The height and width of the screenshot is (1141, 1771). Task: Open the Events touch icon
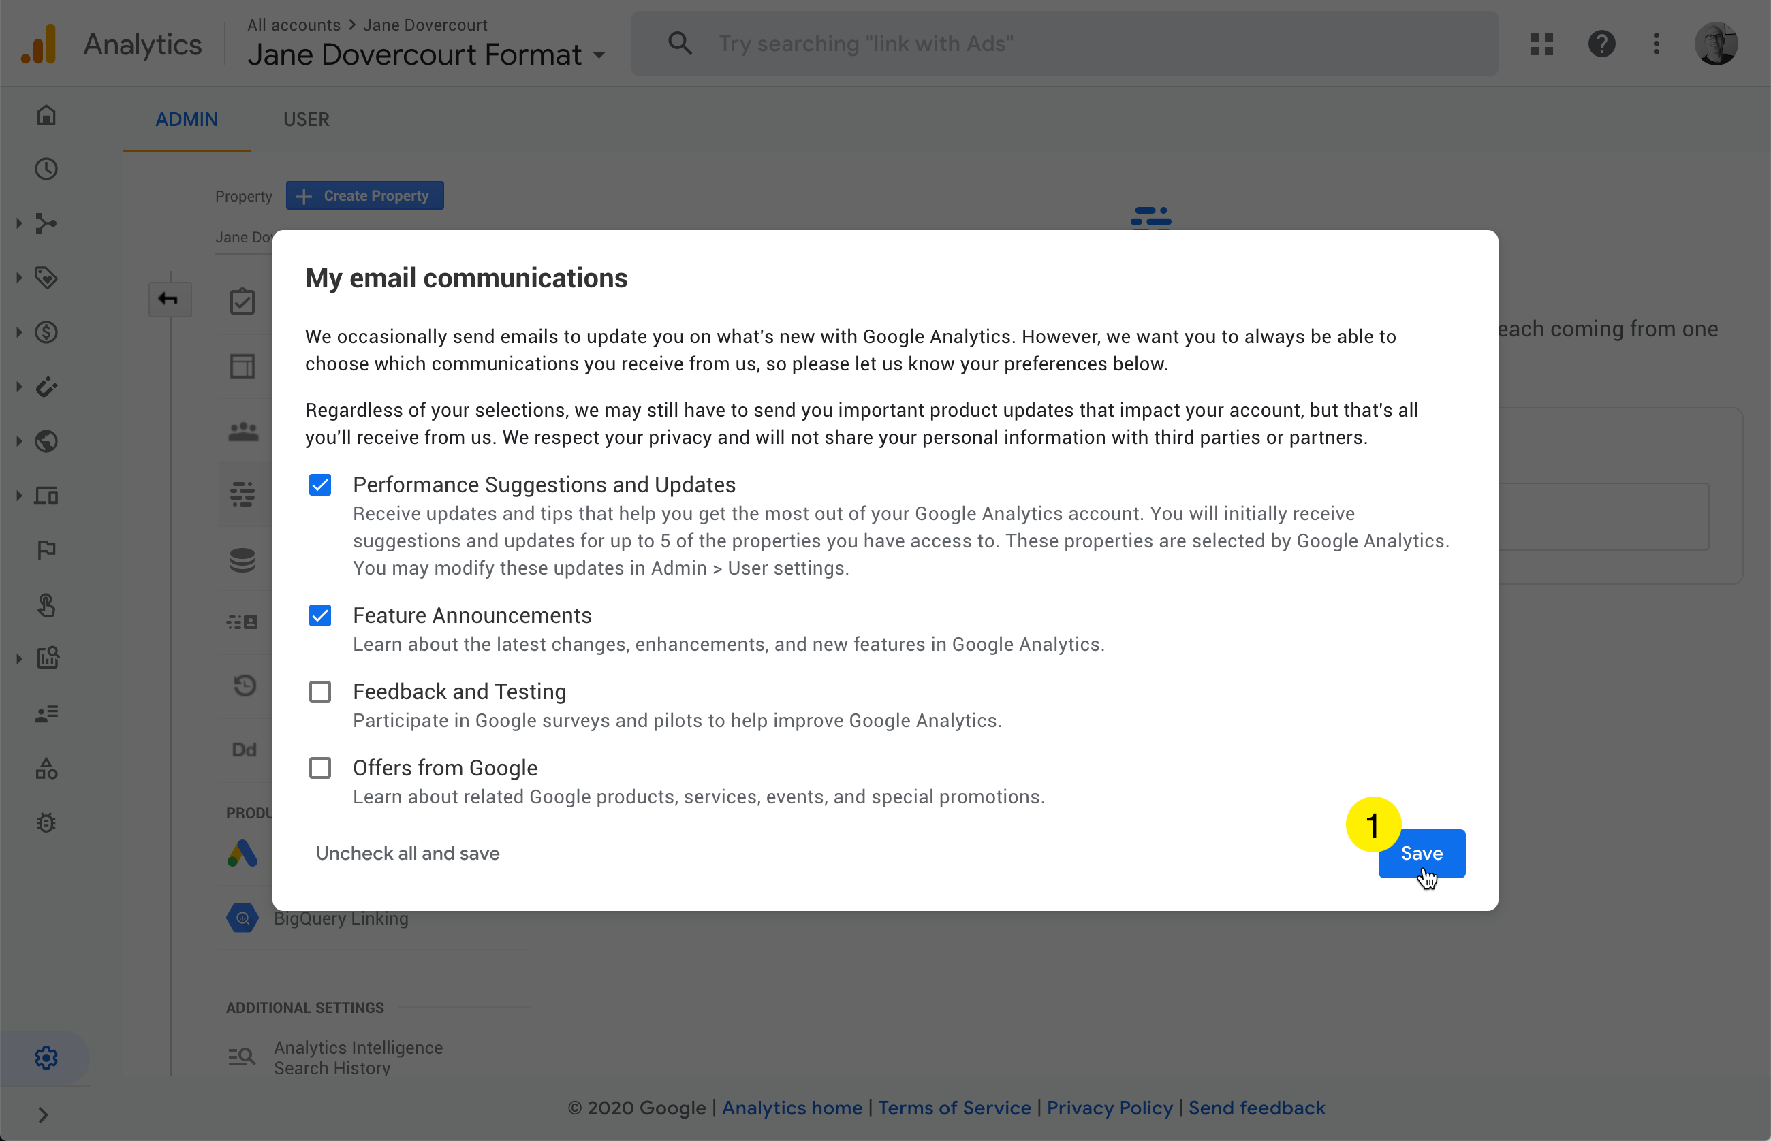[x=46, y=605]
